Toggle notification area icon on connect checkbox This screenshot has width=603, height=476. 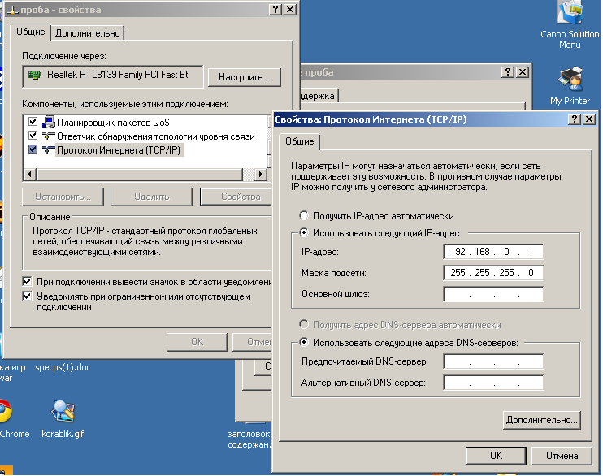[x=28, y=282]
